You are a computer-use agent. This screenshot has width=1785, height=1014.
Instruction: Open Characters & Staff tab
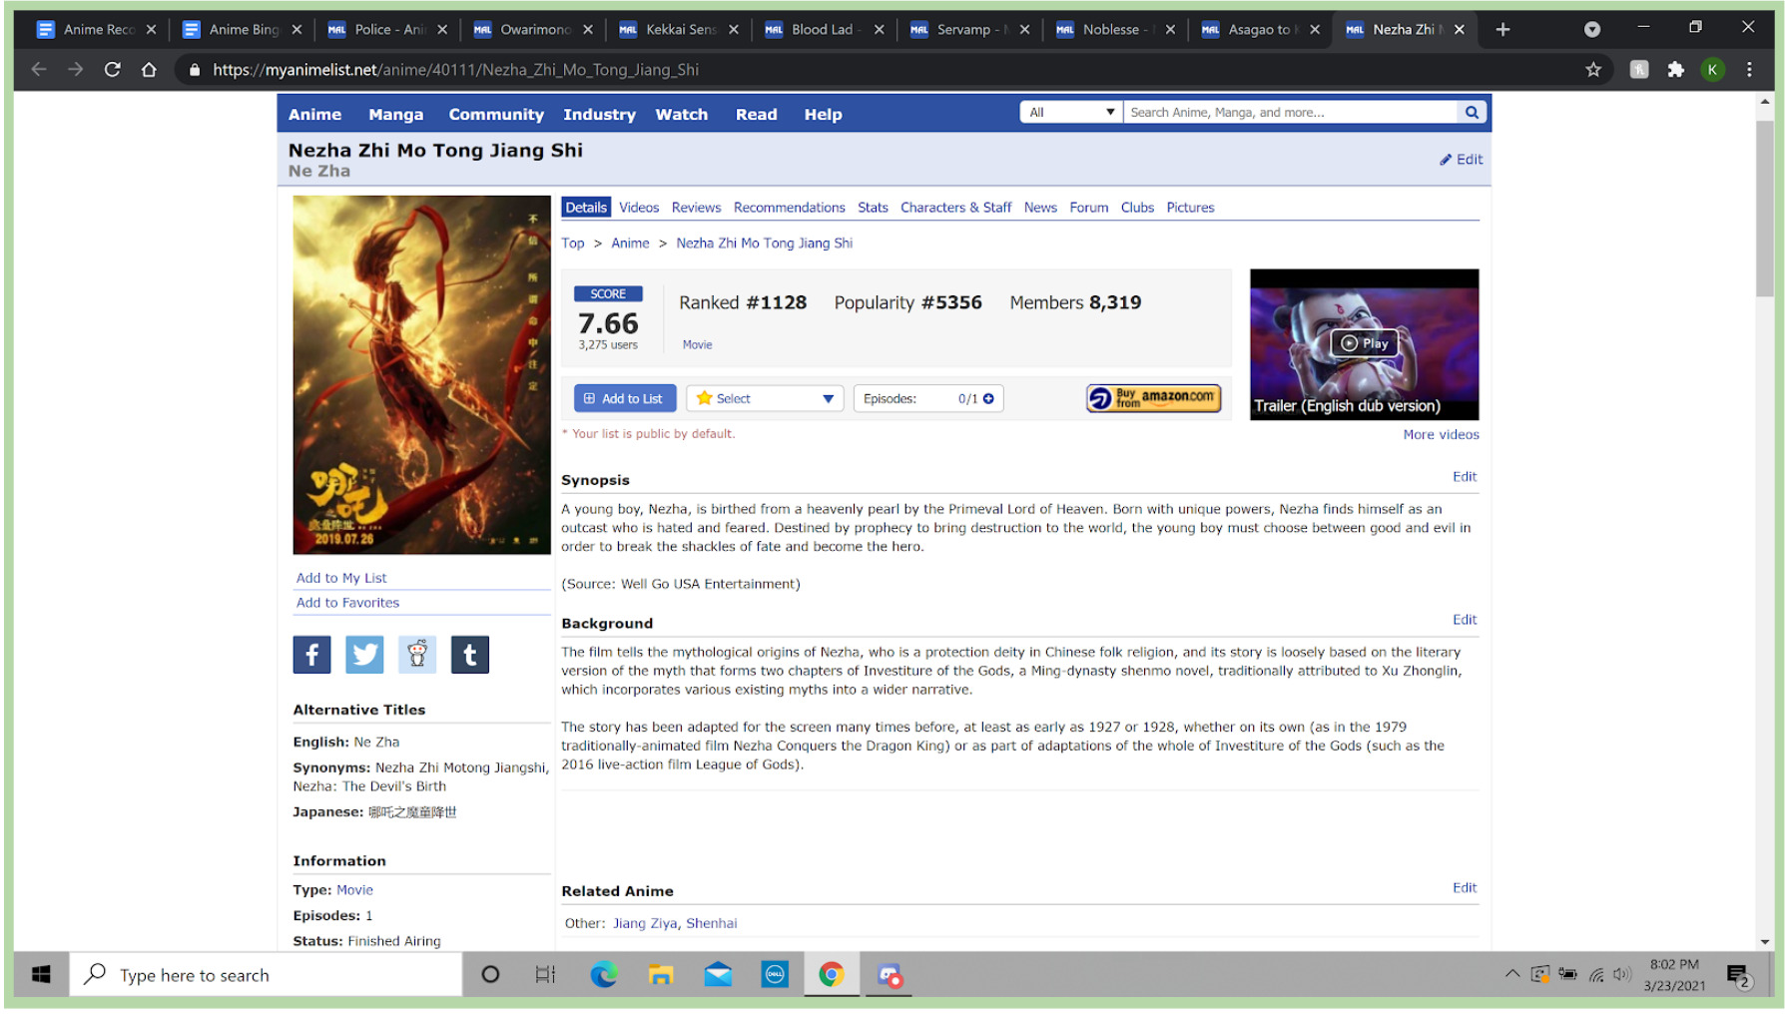coord(955,208)
